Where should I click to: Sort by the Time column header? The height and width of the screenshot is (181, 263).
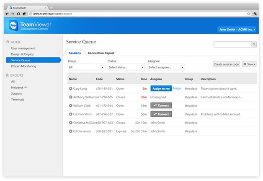pos(144,79)
